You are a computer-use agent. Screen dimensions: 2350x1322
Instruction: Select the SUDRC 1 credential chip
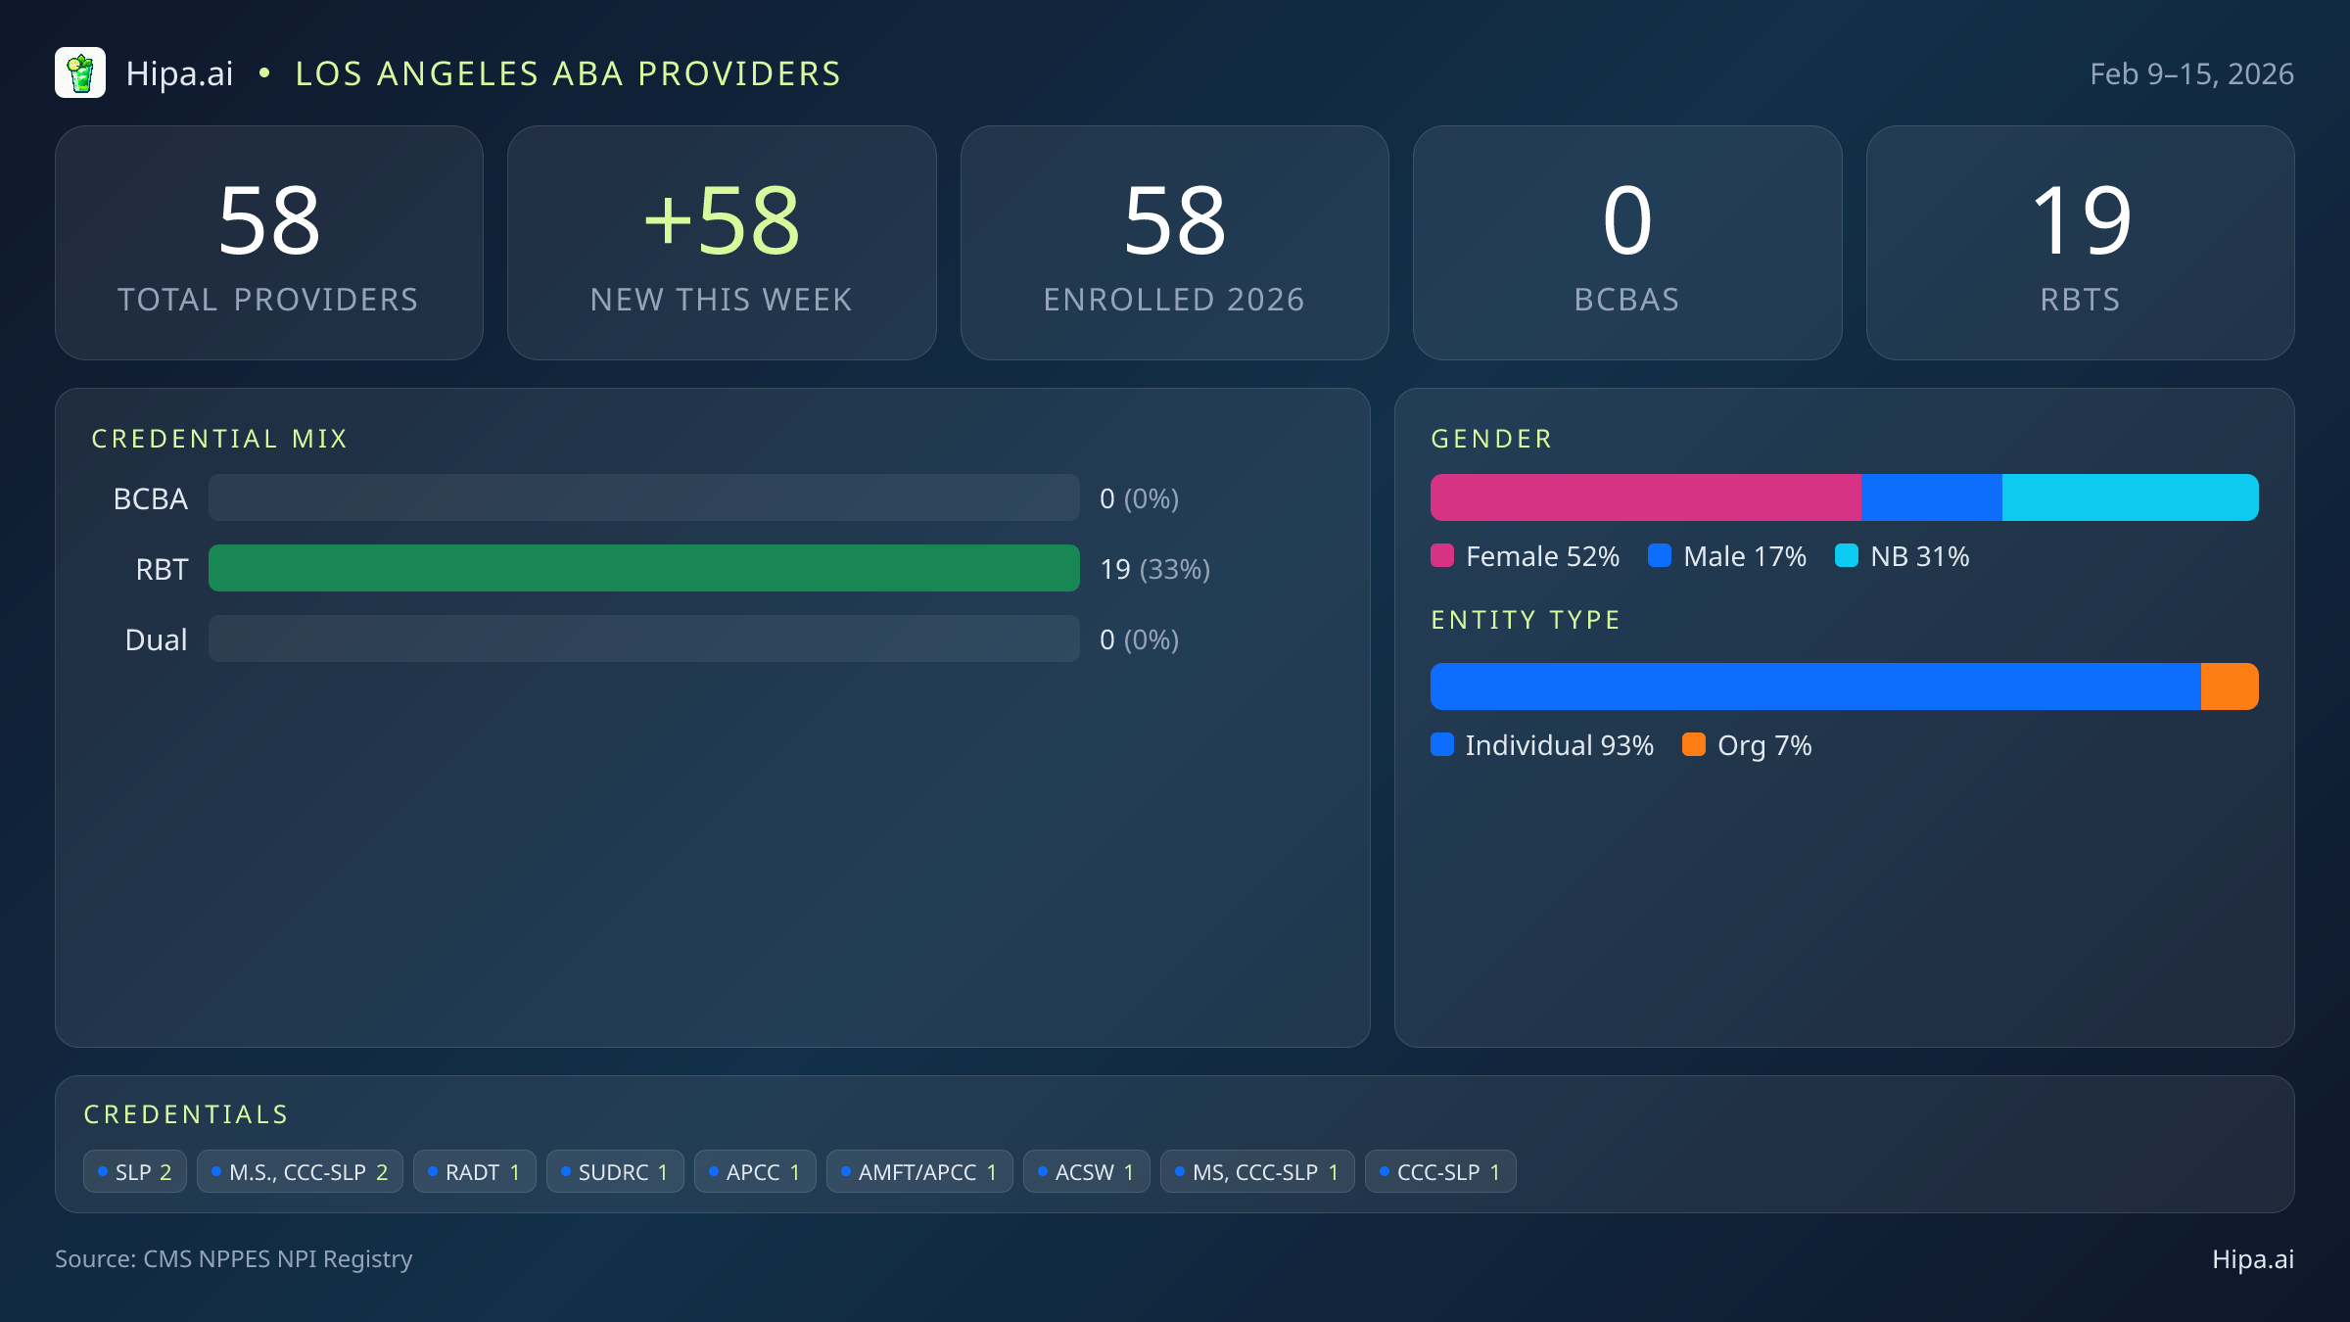click(x=615, y=1170)
